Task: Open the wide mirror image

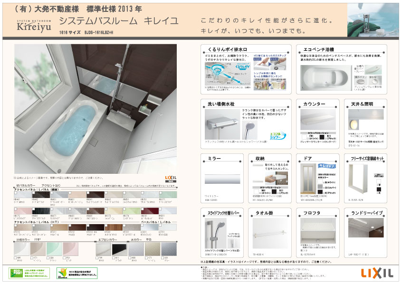Action: (x=222, y=179)
